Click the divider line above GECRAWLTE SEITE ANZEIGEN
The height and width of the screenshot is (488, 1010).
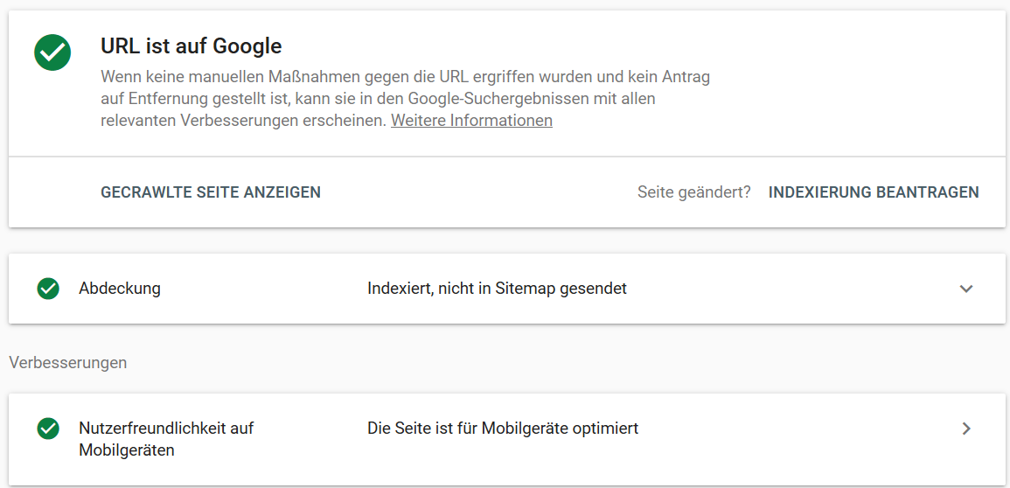pos(507,156)
